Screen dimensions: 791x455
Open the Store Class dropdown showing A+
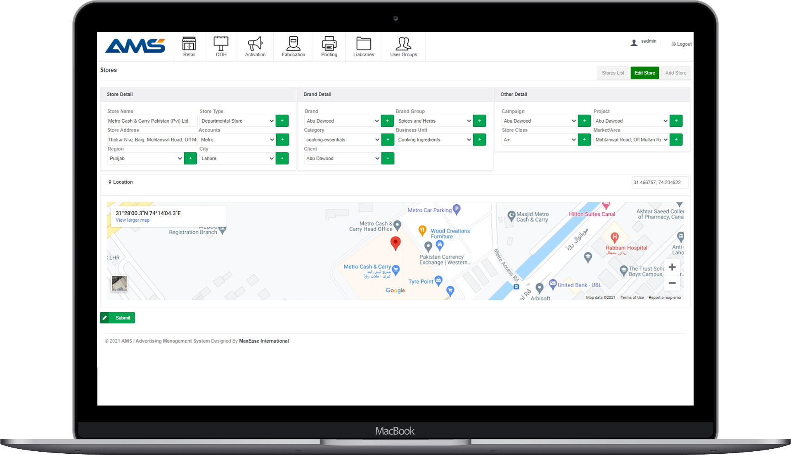coord(539,140)
